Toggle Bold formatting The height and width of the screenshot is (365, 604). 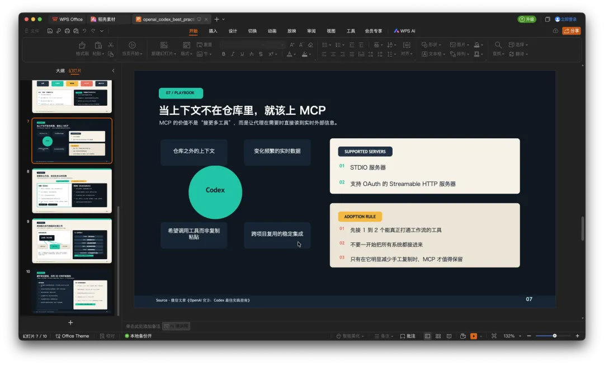[223, 54]
